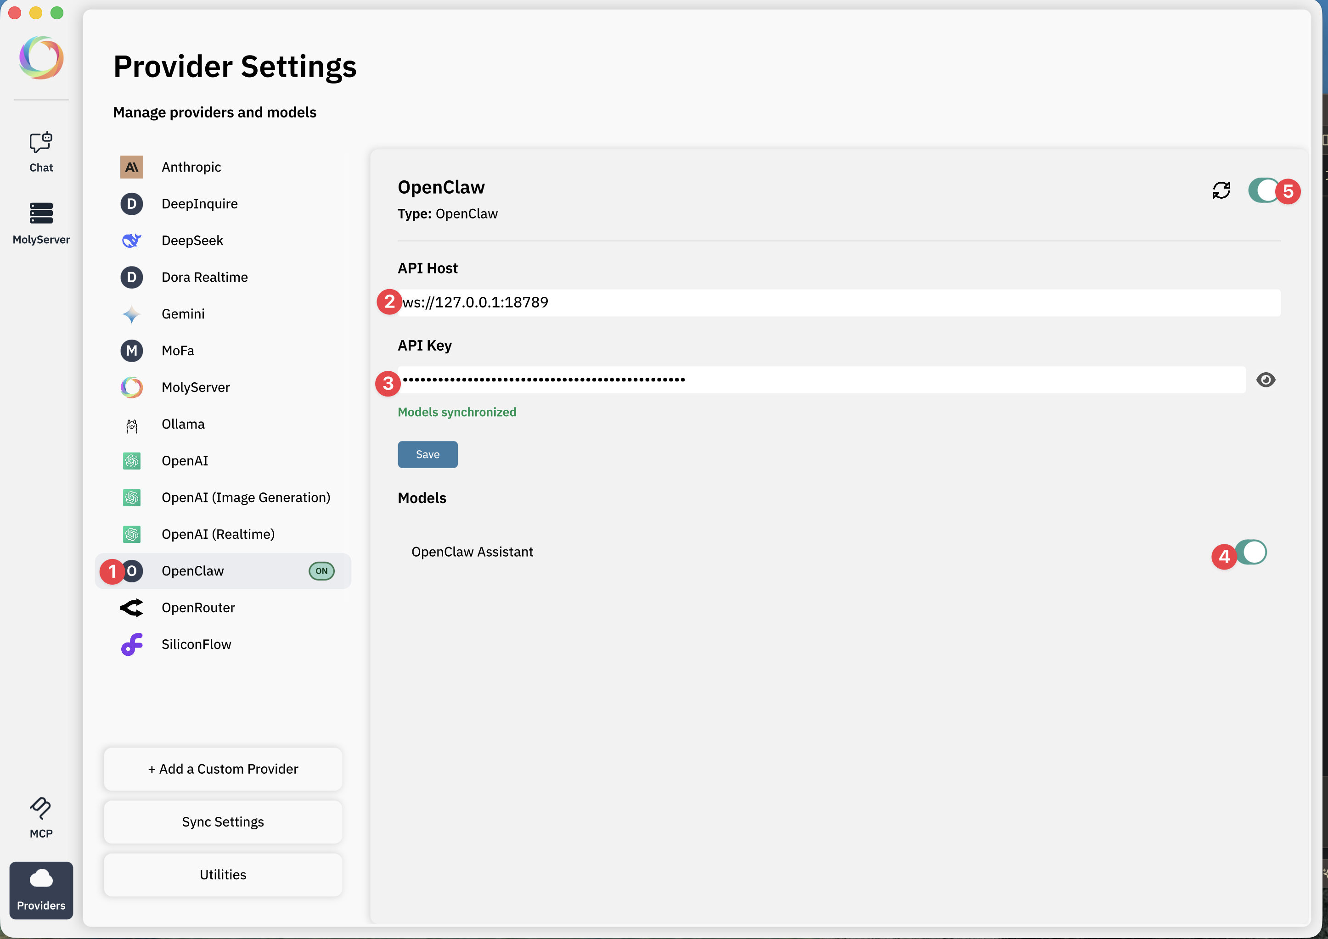
Task: Click Add a Custom Provider button
Action: click(x=223, y=769)
